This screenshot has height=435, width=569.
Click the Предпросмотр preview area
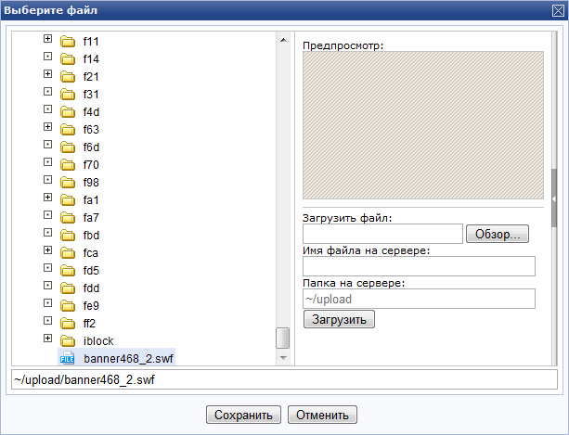click(x=423, y=125)
